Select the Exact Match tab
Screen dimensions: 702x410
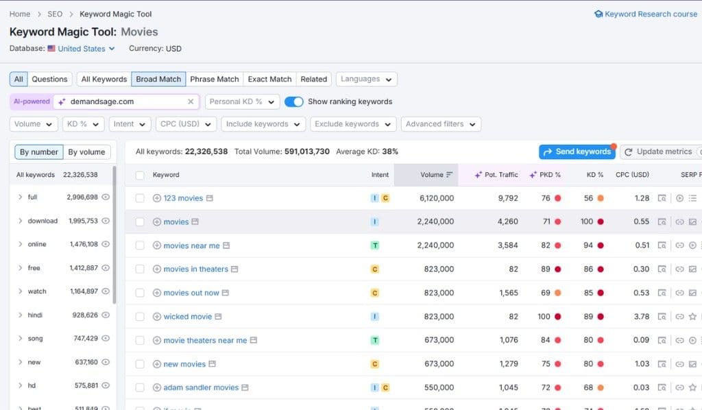click(x=269, y=80)
